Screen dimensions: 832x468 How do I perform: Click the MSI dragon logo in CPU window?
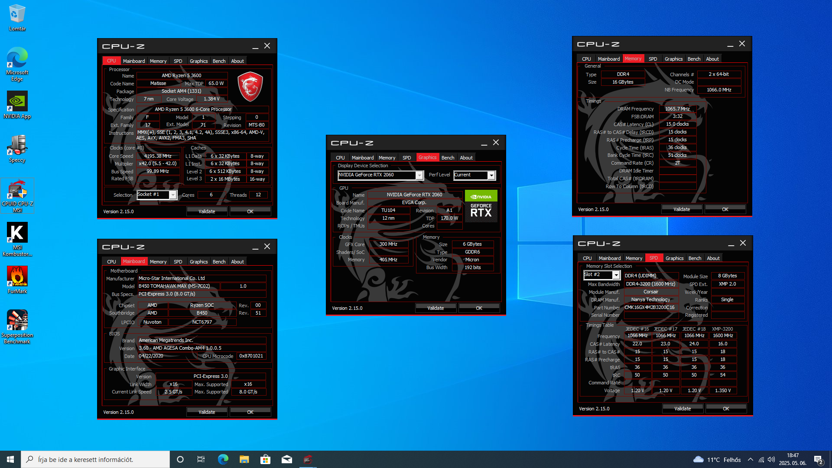point(250,86)
